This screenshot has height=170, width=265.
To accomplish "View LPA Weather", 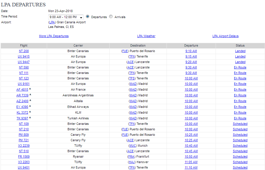I will (x=146, y=36).
